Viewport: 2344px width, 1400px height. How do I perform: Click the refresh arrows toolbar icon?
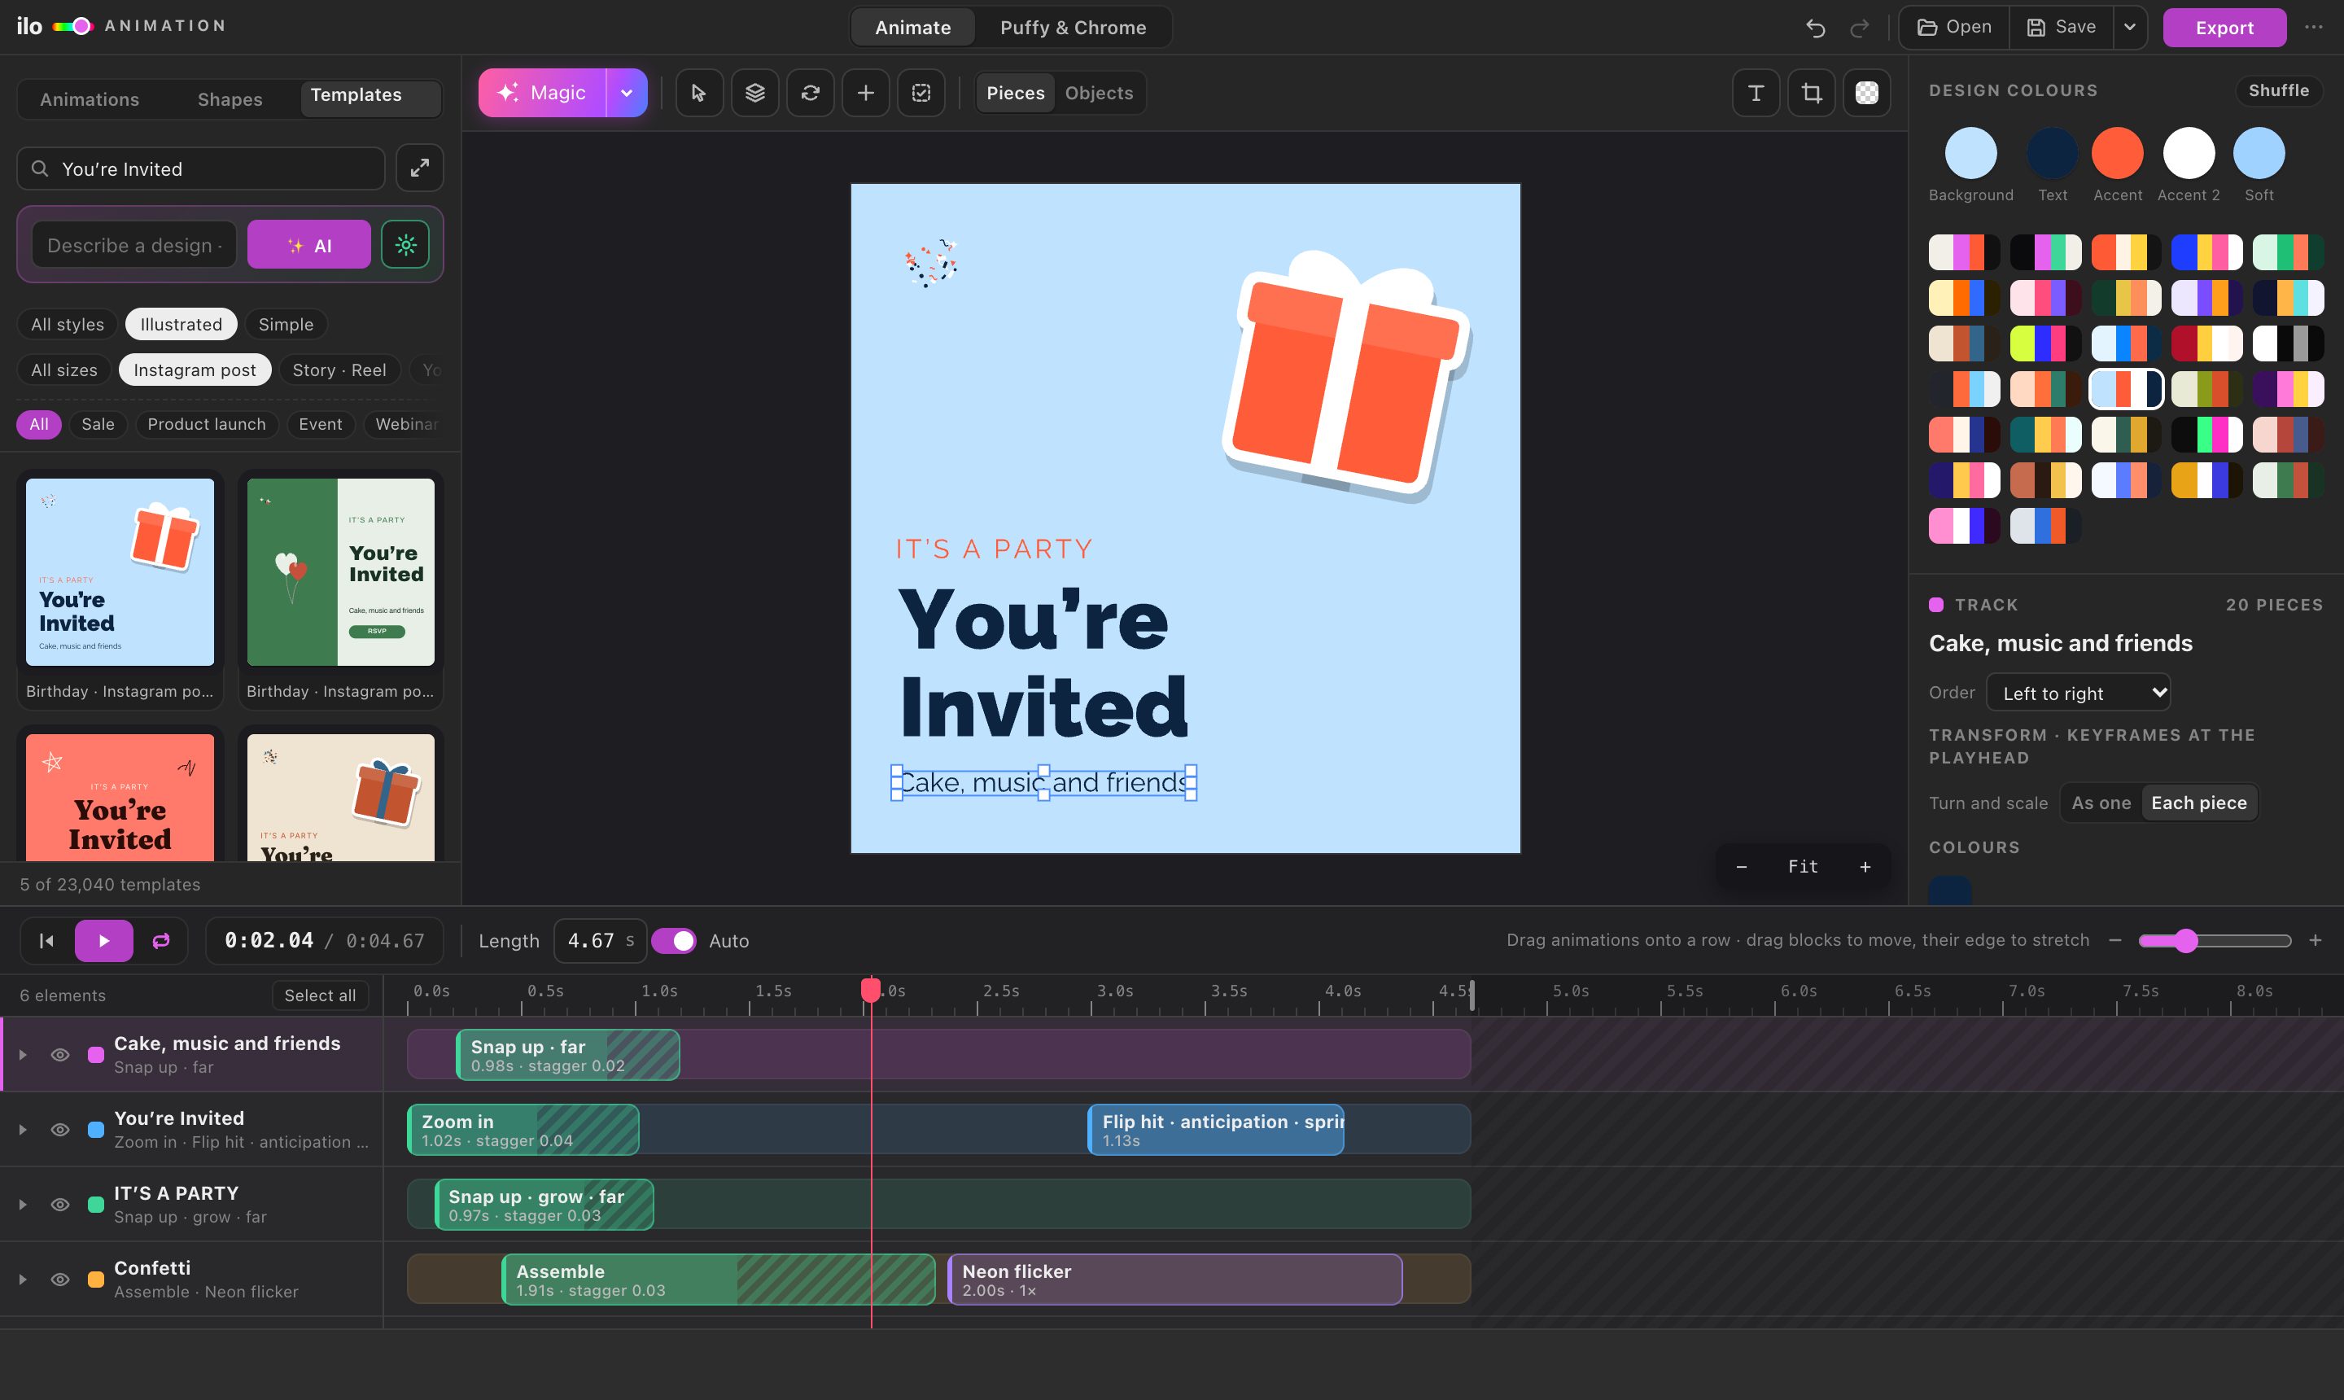(811, 93)
